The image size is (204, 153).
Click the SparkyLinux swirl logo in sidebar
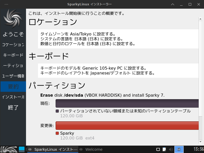(13, 18)
